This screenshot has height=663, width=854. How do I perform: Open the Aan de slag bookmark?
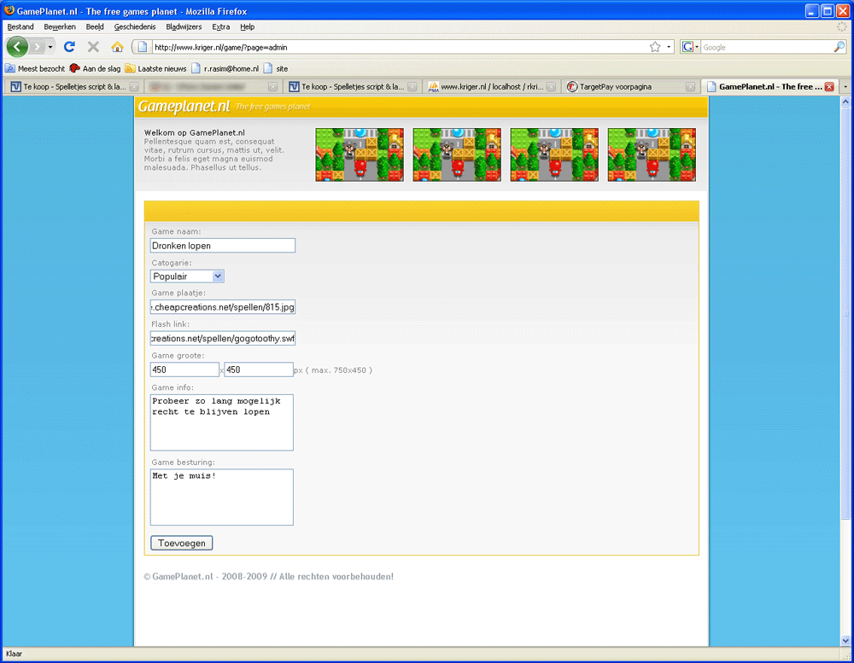point(96,68)
